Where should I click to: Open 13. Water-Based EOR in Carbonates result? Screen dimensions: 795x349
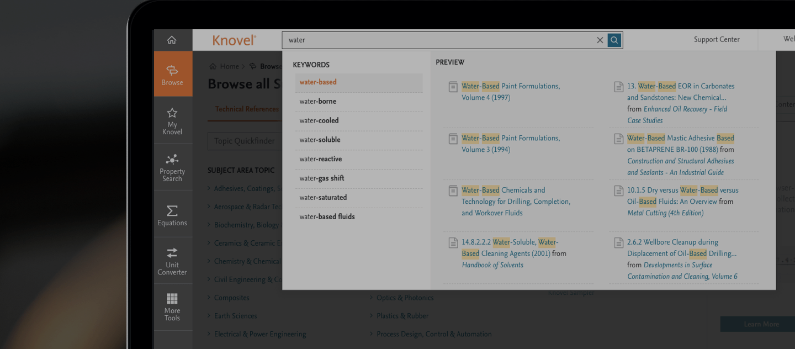681,92
